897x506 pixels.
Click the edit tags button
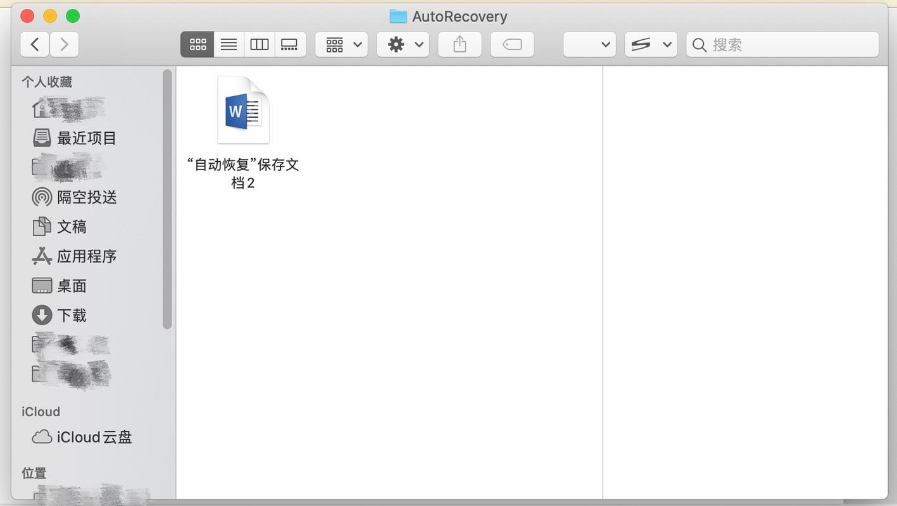(512, 44)
